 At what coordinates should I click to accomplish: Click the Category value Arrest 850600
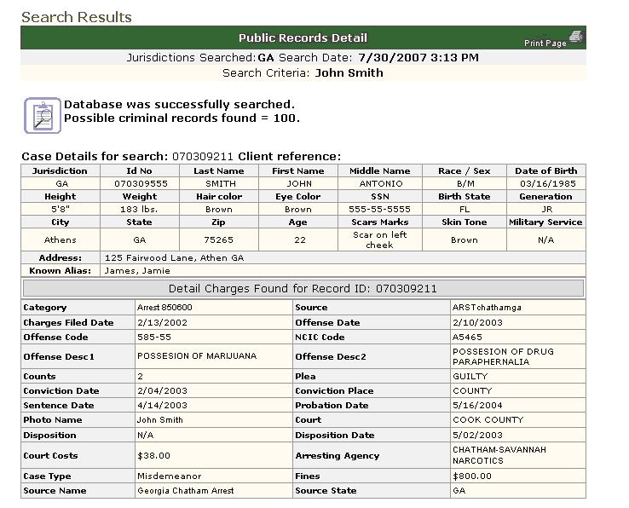tap(164, 308)
